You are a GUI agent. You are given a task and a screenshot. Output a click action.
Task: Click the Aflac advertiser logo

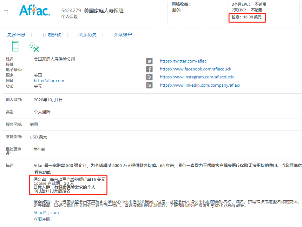35,10
